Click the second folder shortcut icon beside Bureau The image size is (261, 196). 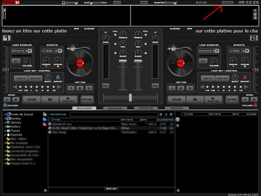tap(44, 119)
